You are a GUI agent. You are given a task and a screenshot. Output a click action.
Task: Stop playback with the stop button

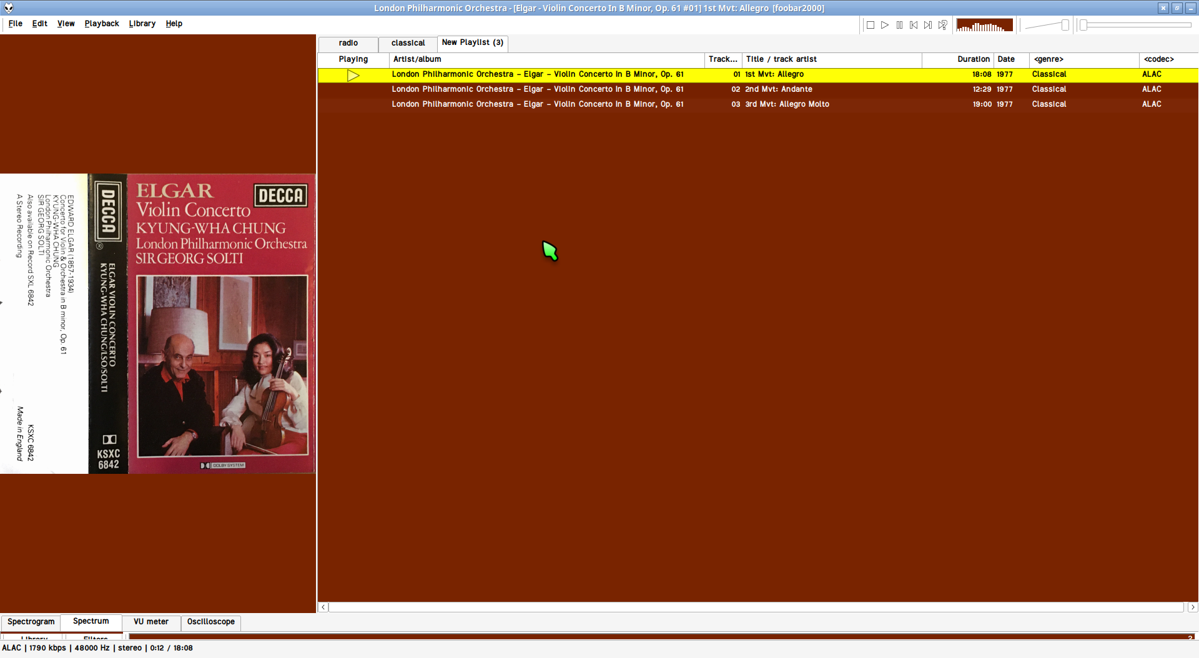point(870,25)
